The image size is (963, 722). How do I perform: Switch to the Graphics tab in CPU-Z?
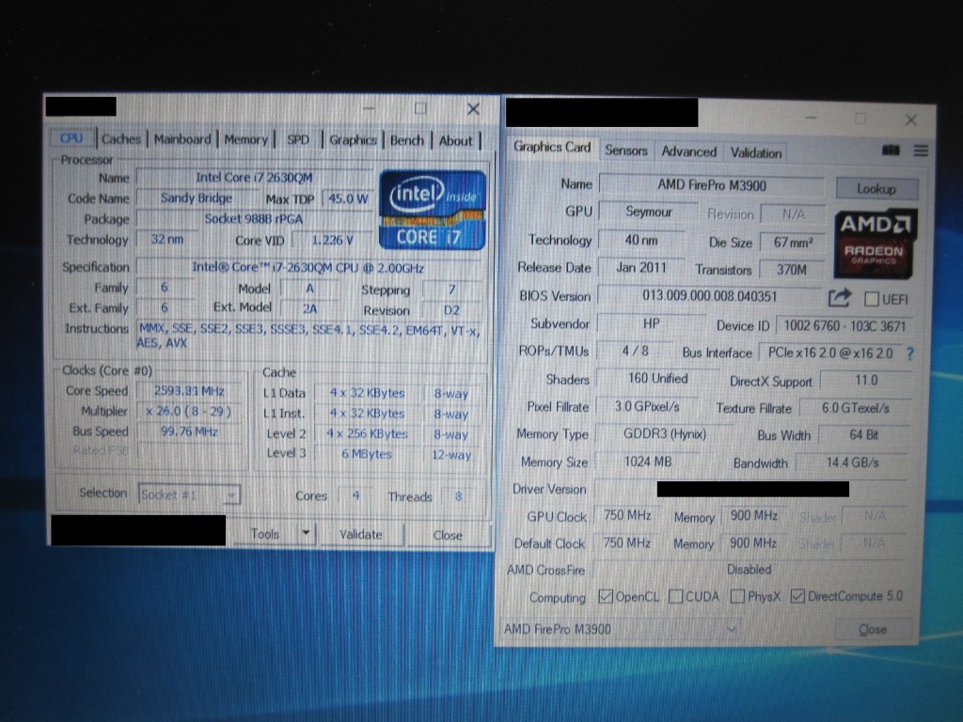click(x=353, y=140)
